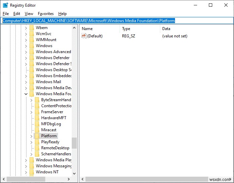Click the REG_SZ type cell
Screen dimensions: 234x183
click(128, 36)
